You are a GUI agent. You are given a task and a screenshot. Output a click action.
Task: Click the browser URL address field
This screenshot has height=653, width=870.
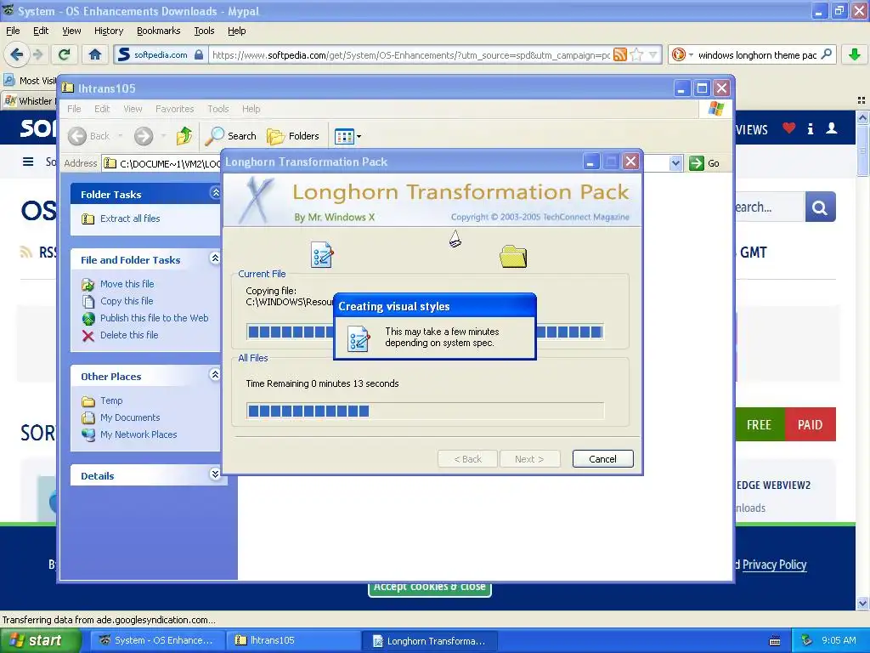(x=410, y=55)
